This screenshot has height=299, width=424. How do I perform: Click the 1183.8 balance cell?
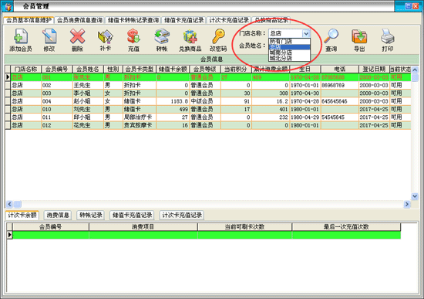point(173,101)
